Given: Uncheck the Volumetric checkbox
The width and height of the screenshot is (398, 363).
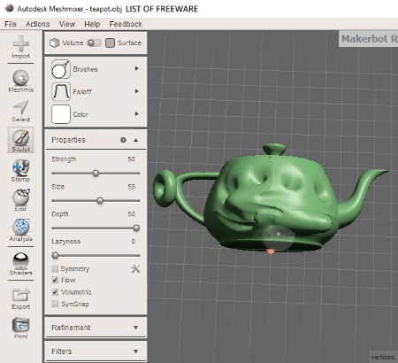Looking at the screenshot, I should point(55,292).
